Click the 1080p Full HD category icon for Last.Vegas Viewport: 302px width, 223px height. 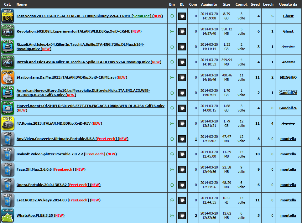(8, 16)
